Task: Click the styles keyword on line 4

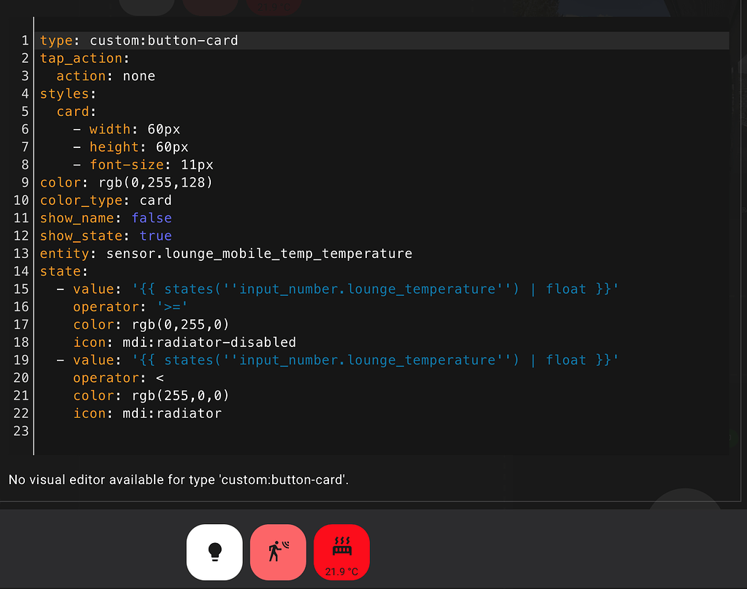Action: [x=66, y=93]
